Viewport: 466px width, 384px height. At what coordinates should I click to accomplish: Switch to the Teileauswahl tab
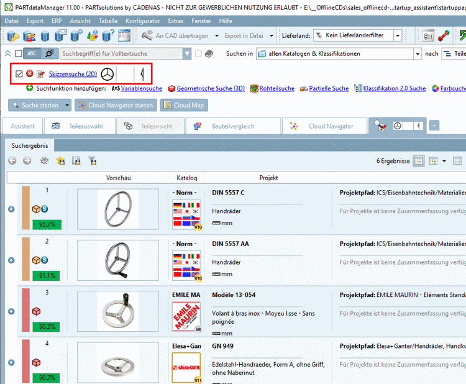click(x=80, y=126)
